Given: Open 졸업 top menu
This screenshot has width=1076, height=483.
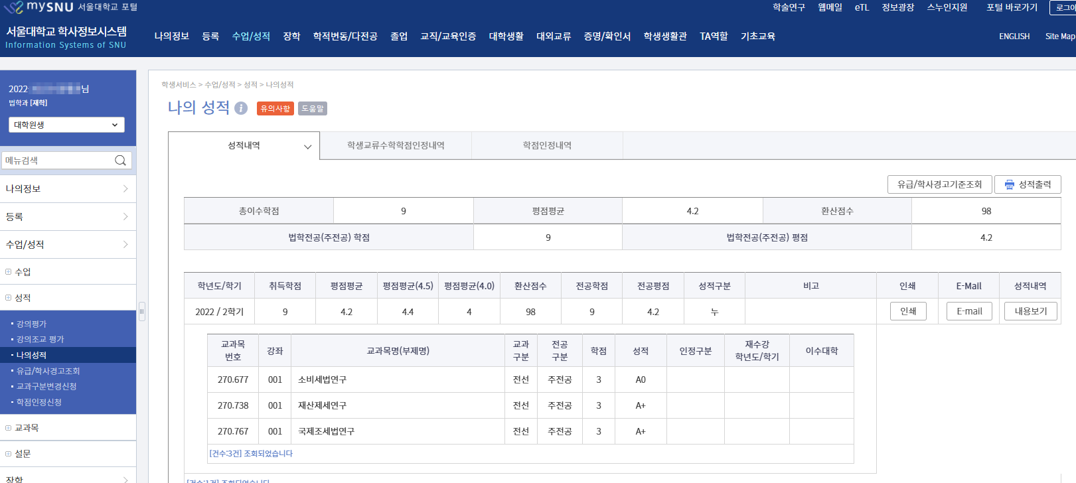Looking at the screenshot, I should [399, 36].
